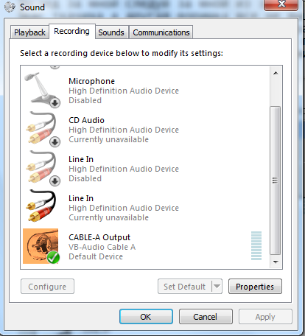The height and width of the screenshot is (336, 305).
Task: Click the Sound speaker icon in title bar
Action: pyautogui.click(x=10, y=7)
